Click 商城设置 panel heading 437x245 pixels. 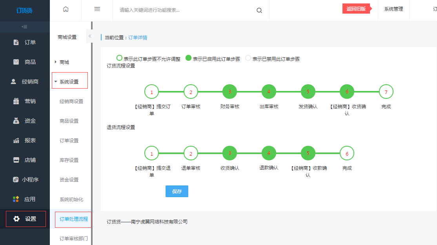(x=67, y=37)
